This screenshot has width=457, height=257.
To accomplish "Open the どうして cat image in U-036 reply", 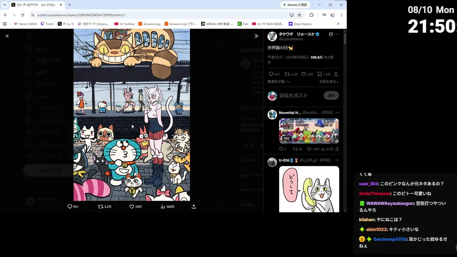I will [309, 189].
